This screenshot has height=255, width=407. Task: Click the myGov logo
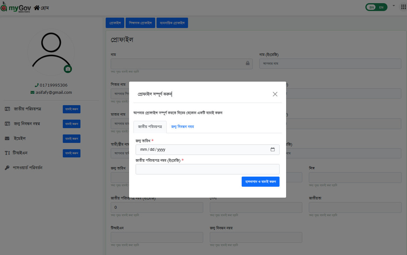click(16, 7)
